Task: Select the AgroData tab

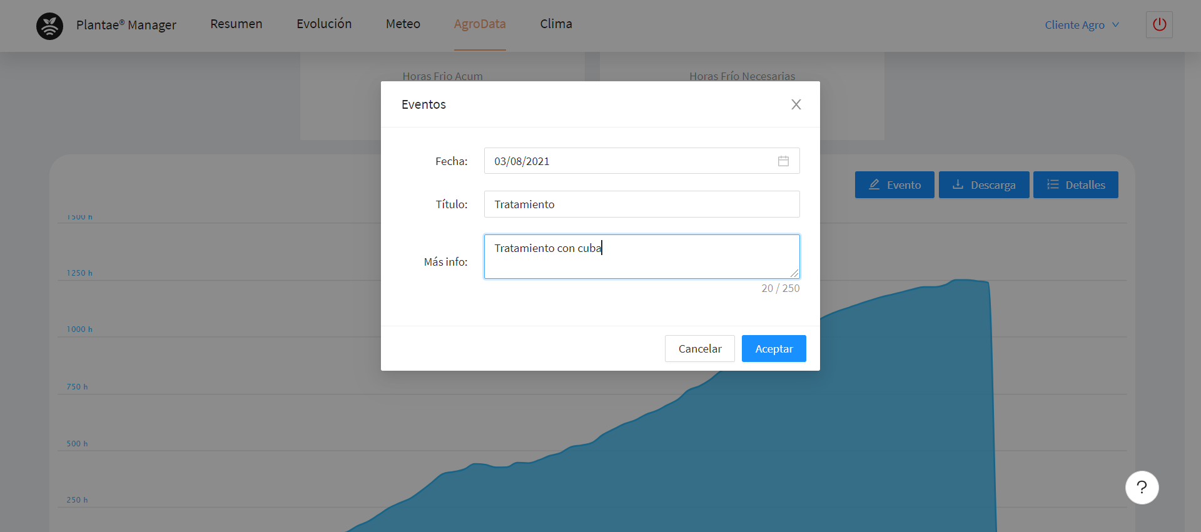Action: coord(480,24)
